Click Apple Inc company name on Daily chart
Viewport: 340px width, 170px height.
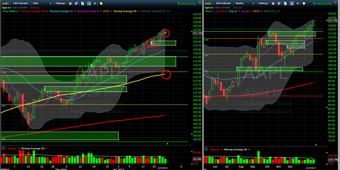6,8
